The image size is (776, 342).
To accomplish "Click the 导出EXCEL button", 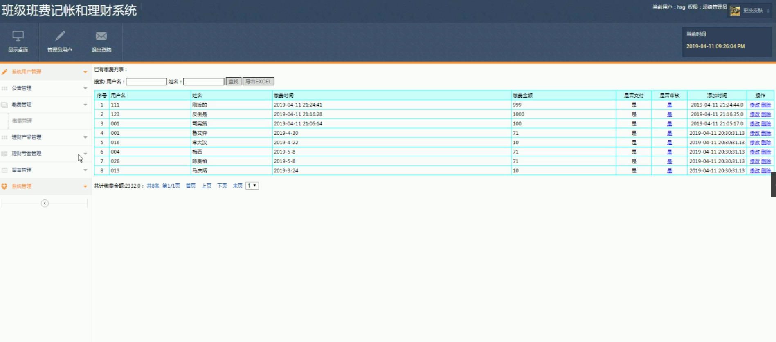I will tap(258, 81).
